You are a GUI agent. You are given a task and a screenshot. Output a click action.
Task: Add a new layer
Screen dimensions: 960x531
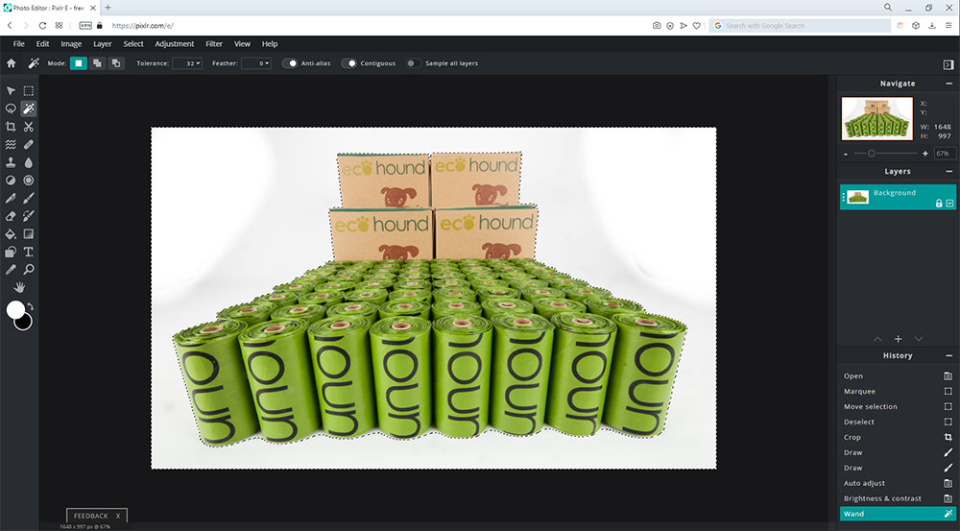[899, 339]
